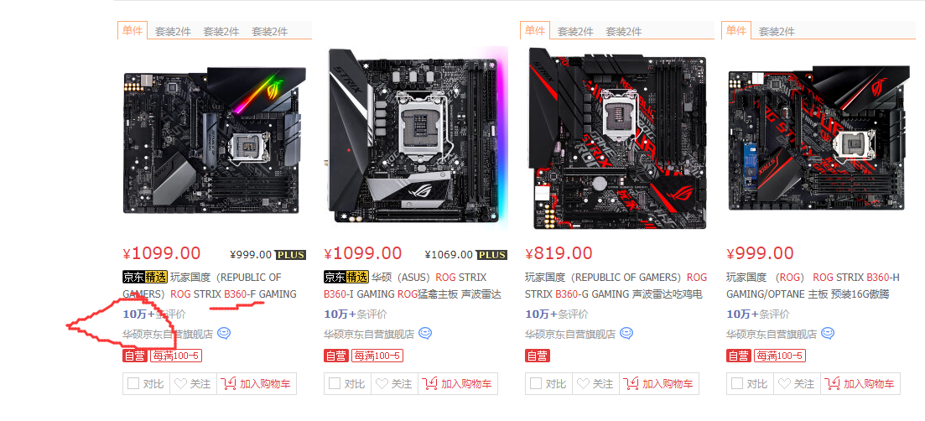
Task: Select 单件 tab on the first product
Action: click(133, 30)
